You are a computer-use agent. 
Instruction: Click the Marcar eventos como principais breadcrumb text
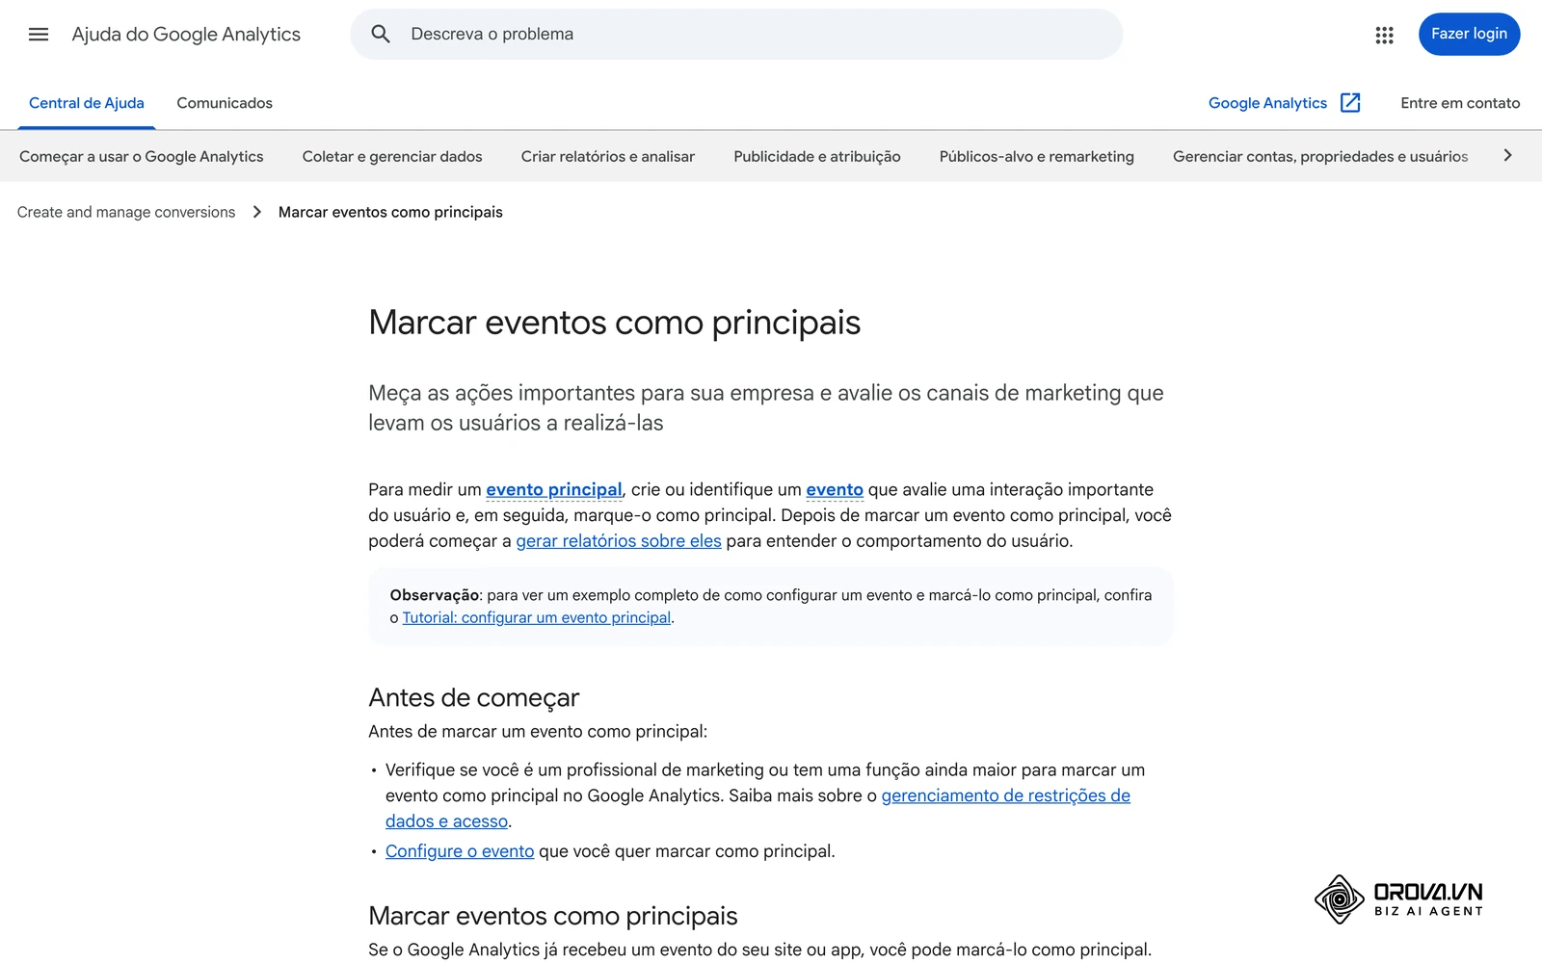pos(390,212)
